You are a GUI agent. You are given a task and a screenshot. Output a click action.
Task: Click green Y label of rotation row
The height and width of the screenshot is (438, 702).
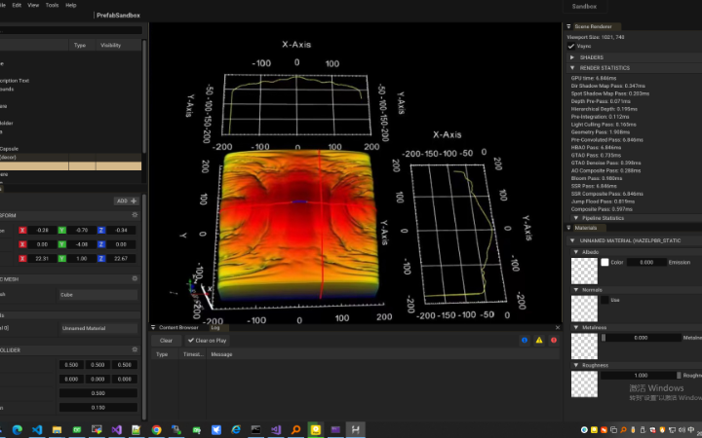click(x=61, y=244)
